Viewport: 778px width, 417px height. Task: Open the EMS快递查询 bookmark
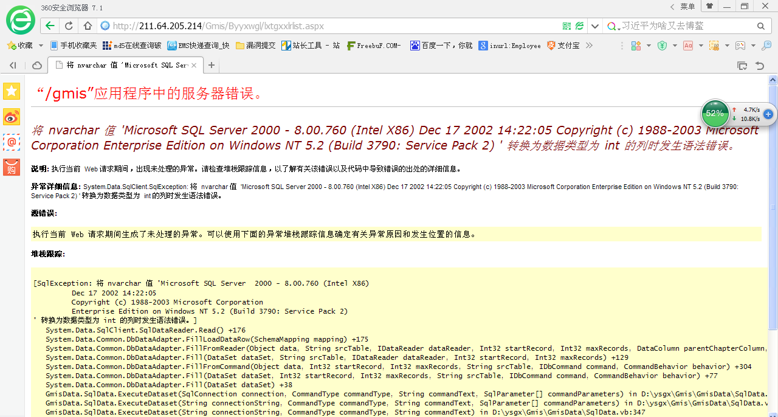coord(199,46)
